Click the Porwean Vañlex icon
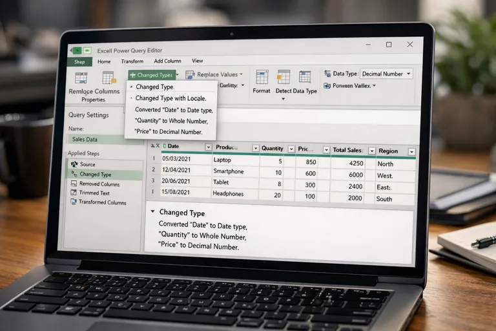 click(x=327, y=85)
